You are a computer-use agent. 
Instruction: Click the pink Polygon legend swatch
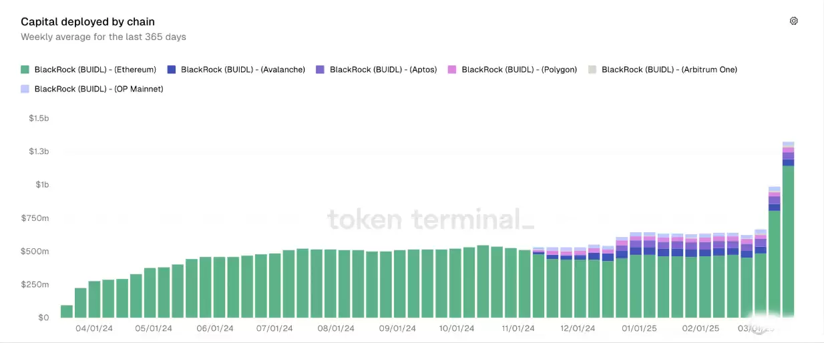[x=452, y=69]
